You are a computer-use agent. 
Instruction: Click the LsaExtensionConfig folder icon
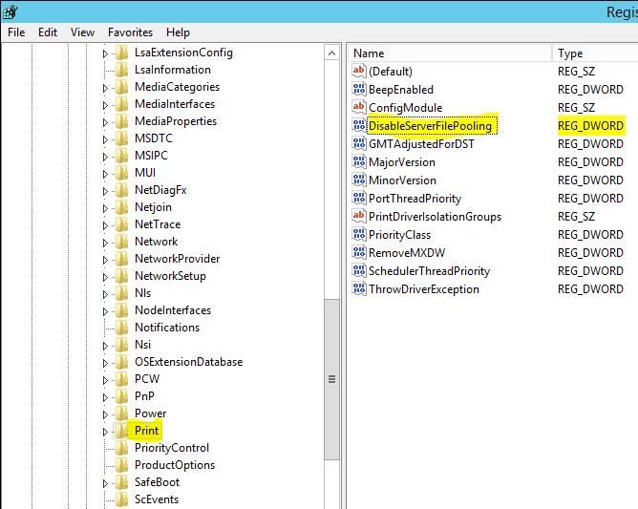click(x=121, y=53)
